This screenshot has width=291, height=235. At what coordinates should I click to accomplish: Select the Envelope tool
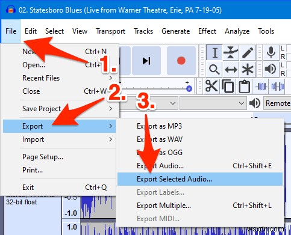click(x=231, y=53)
